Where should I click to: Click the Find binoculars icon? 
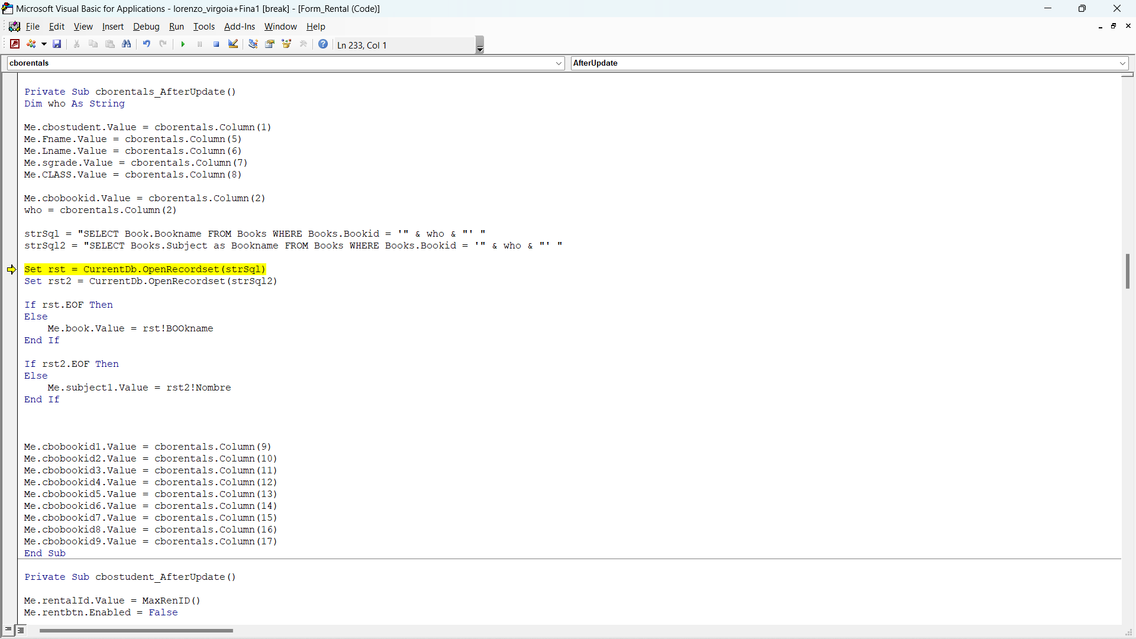pos(127,44)
